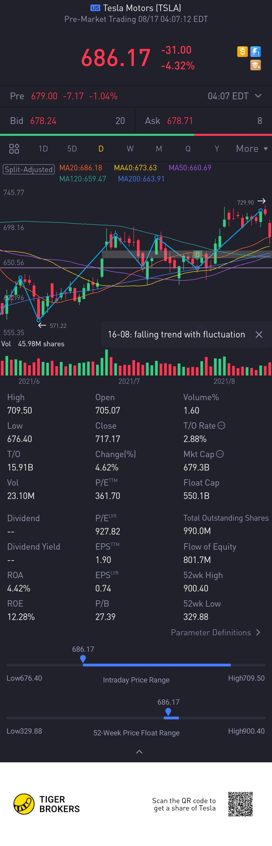Tap the 571.22 low price marker on chart
This screenshot has height=846, width=272.
click(58, 326)
